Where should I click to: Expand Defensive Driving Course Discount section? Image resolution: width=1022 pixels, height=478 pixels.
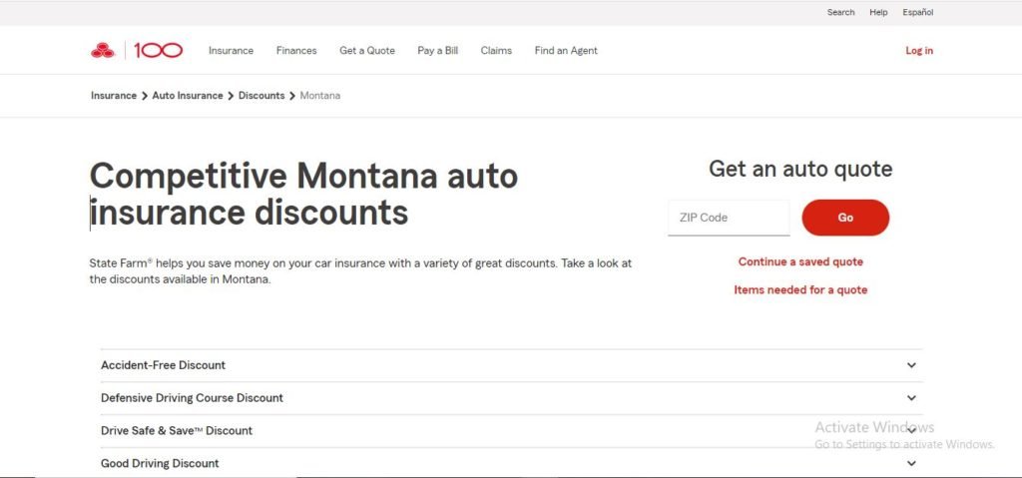pyautogui.click(x=511, y=398)
